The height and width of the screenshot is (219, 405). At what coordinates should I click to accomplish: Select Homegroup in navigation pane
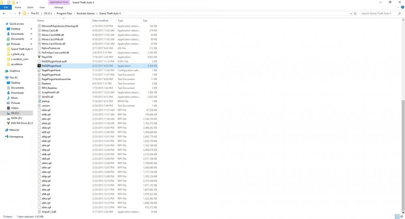coord(16,137)
